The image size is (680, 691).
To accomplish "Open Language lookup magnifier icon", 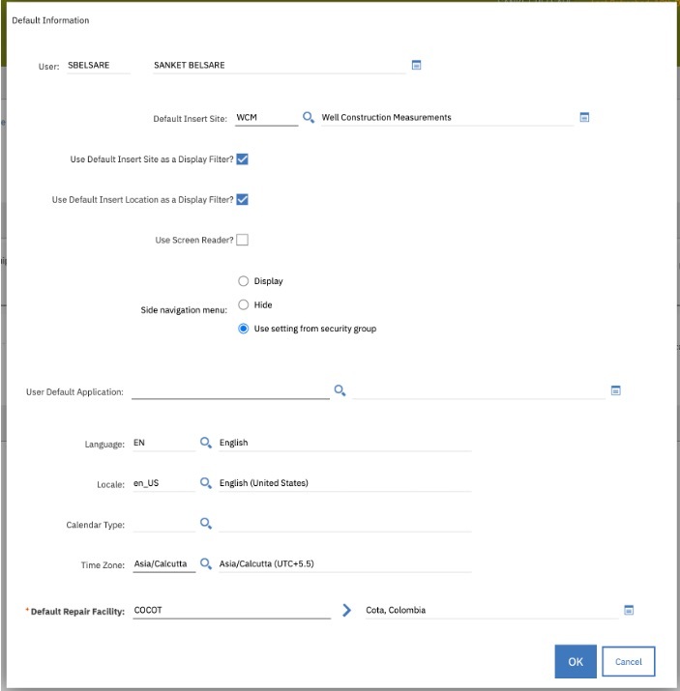I will pyautogui.click(x=206, y=442).
